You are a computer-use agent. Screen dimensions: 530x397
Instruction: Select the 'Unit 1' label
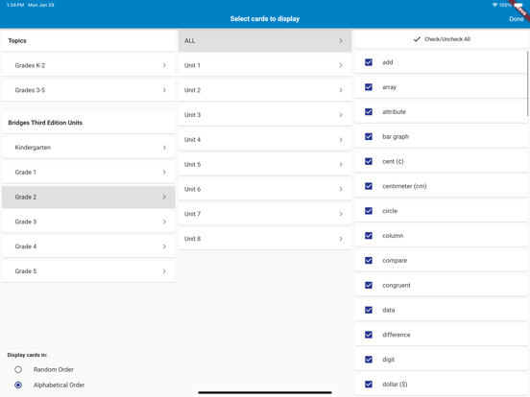point(192,65)
